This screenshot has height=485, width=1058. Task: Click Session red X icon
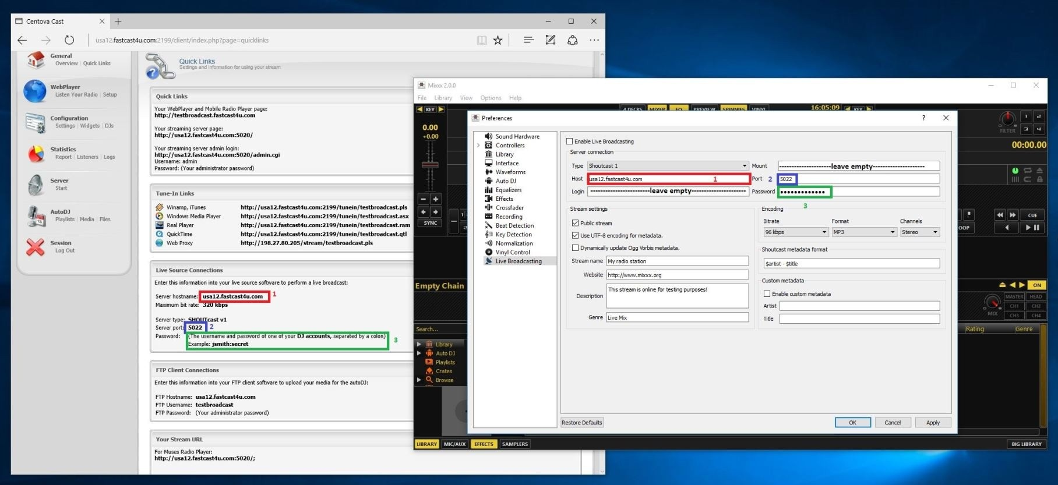pos(36,247)
